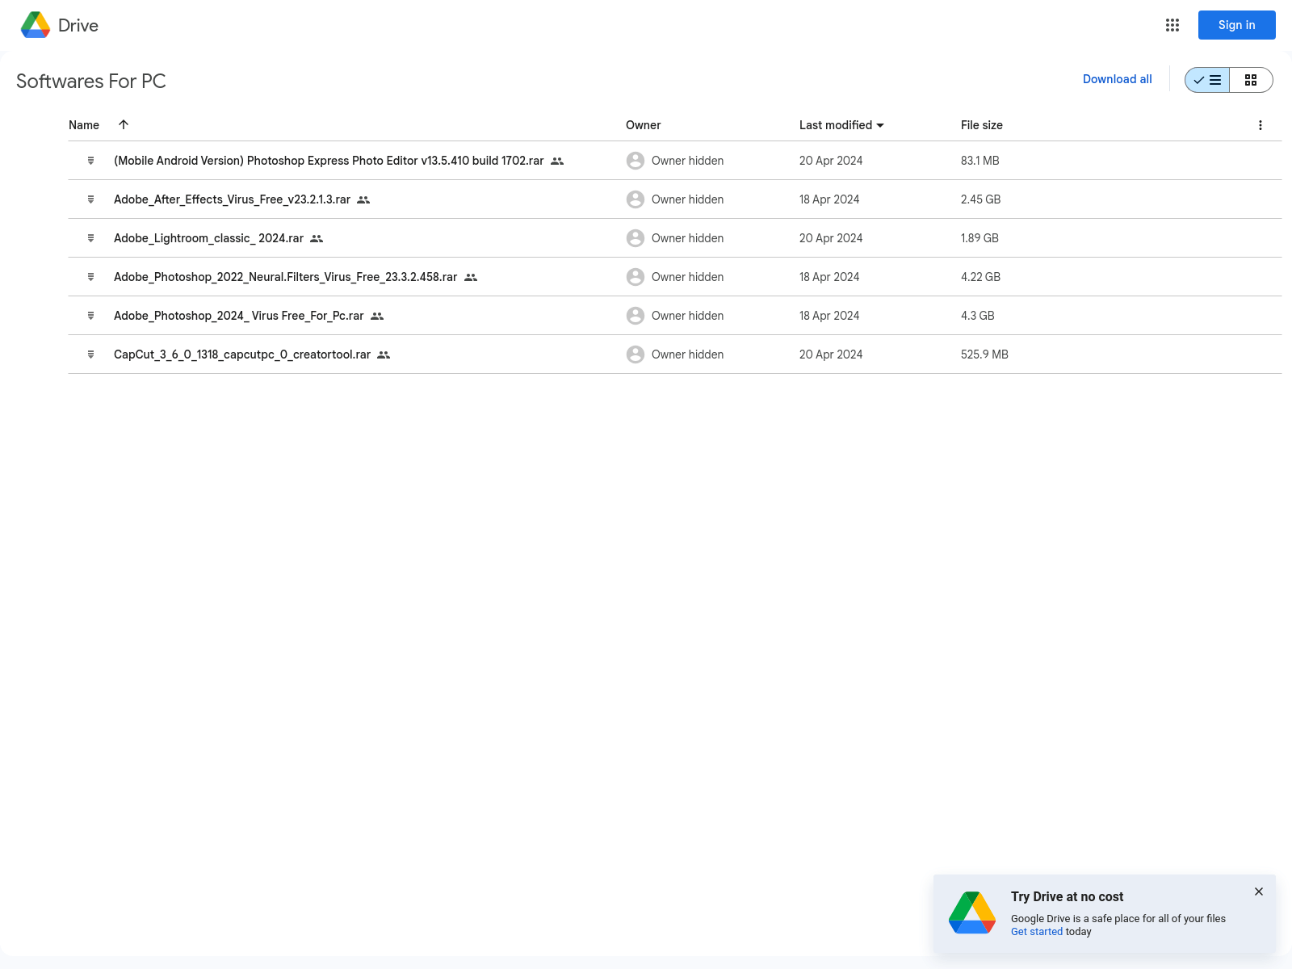The height and width of the screenshot is (969, 1292).
Task: Click the archive icon for the CapCut file
Action: pos(90,354)
